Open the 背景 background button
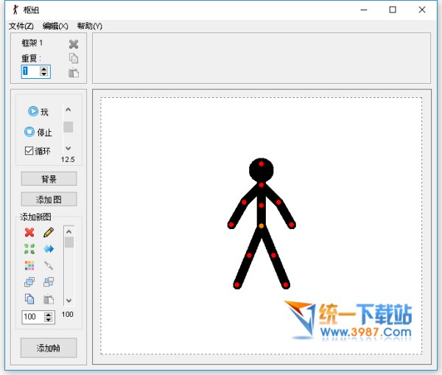Screen dimensions: 442x375 point(49,179)
